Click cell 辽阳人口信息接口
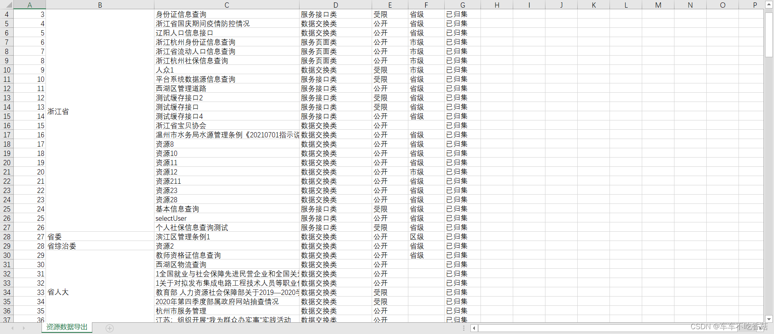The height and width of the screenshot is (334, 774). (x=227, y=33)
